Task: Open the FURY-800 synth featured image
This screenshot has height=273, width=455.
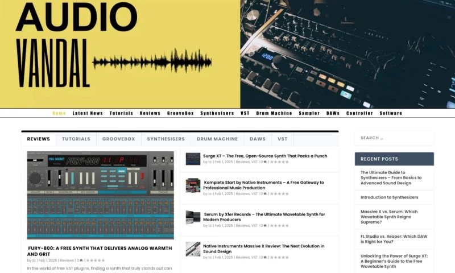Action: point(101,195)
